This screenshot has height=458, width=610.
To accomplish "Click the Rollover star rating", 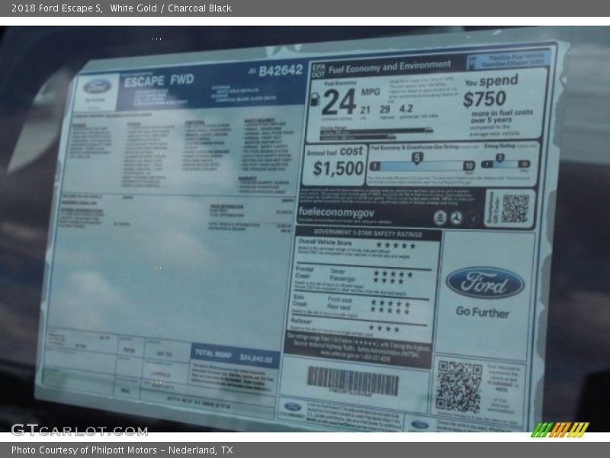I will coord(384,328).
